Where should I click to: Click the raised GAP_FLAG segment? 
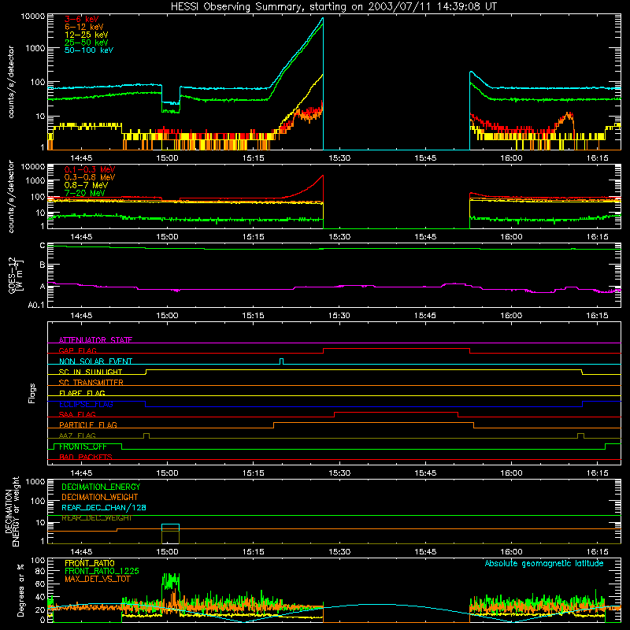click(x=397, y=348)
